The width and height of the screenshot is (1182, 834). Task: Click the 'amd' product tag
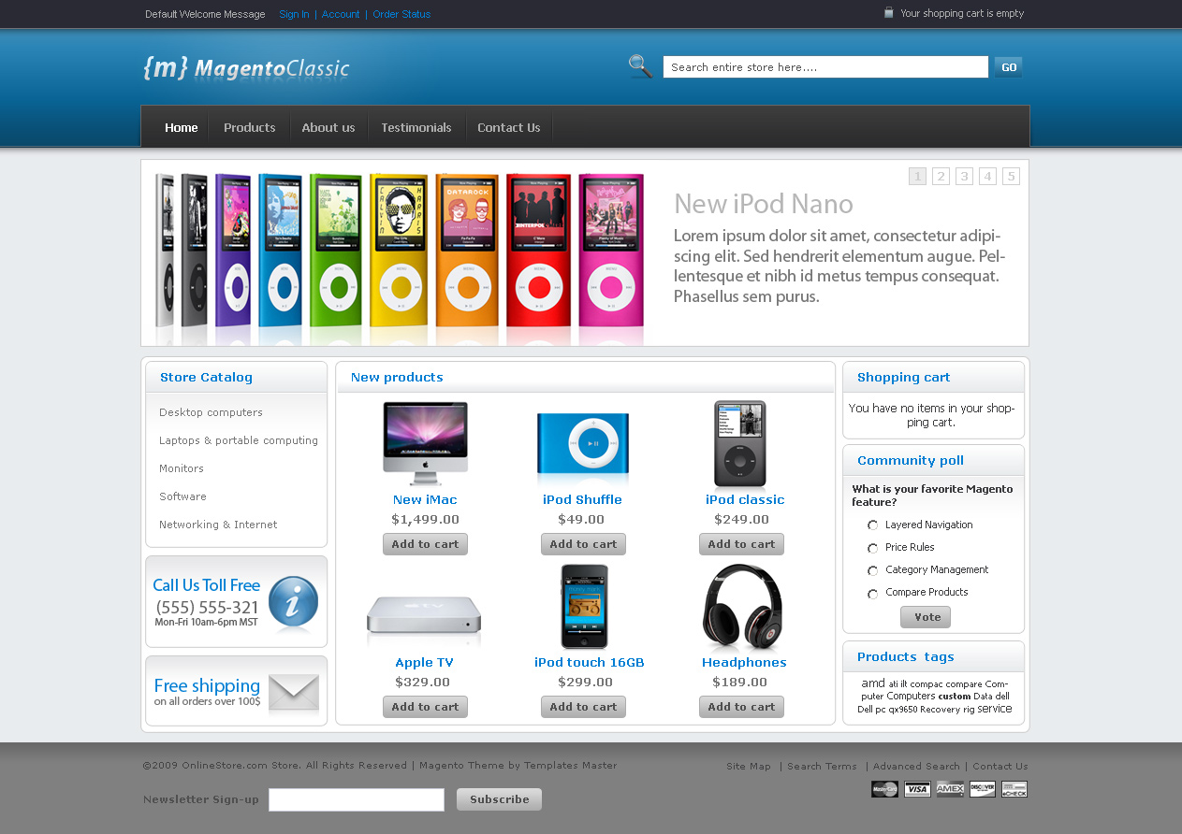(x=872, y=683)
